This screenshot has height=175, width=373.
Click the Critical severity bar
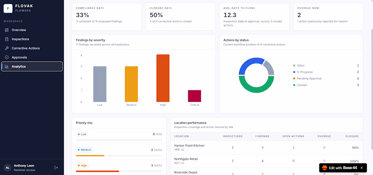194,96
